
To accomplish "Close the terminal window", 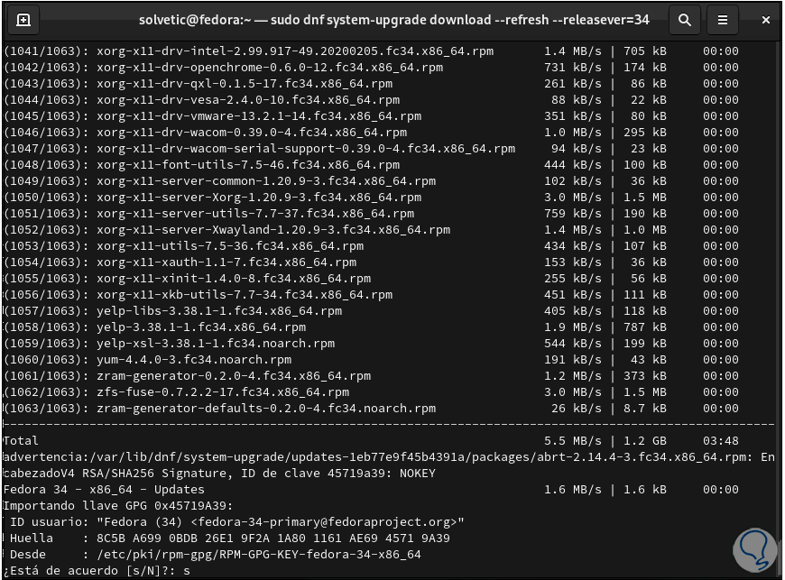I will pyautogui.click(x=766, y=20).
